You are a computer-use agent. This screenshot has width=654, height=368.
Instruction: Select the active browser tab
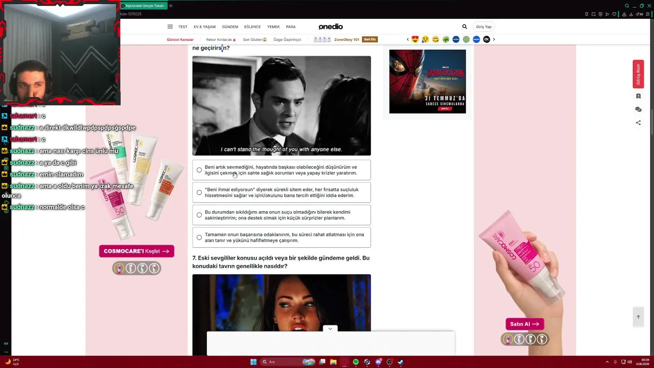coord(145,6)
